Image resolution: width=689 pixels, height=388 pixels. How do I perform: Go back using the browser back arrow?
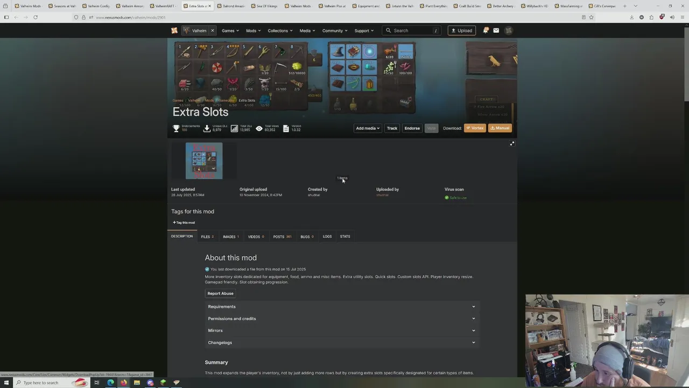(x=16, y=17)
